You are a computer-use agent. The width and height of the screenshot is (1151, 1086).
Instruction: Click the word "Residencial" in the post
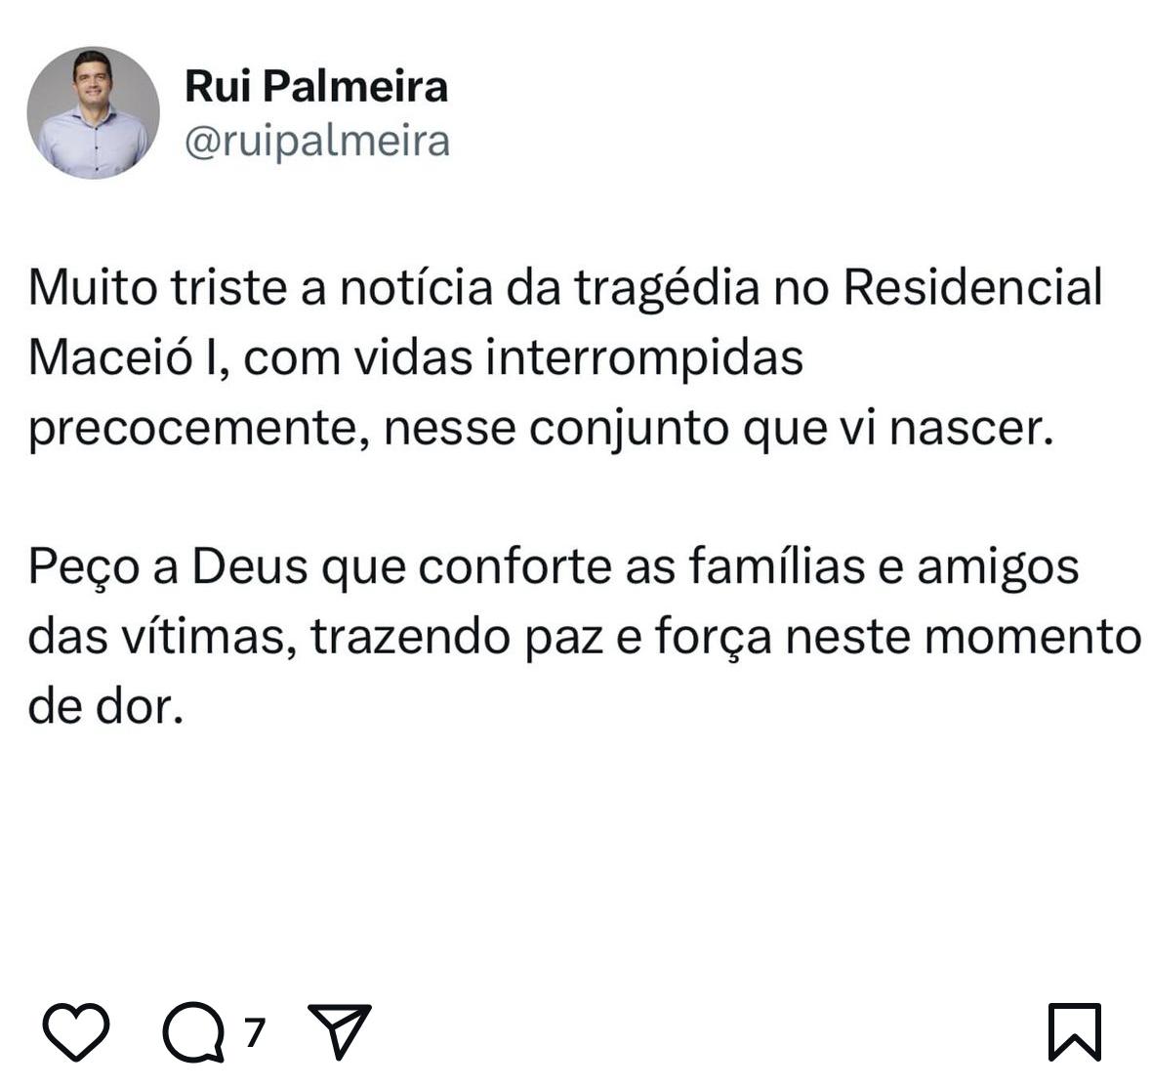click(x=972, y=288)
